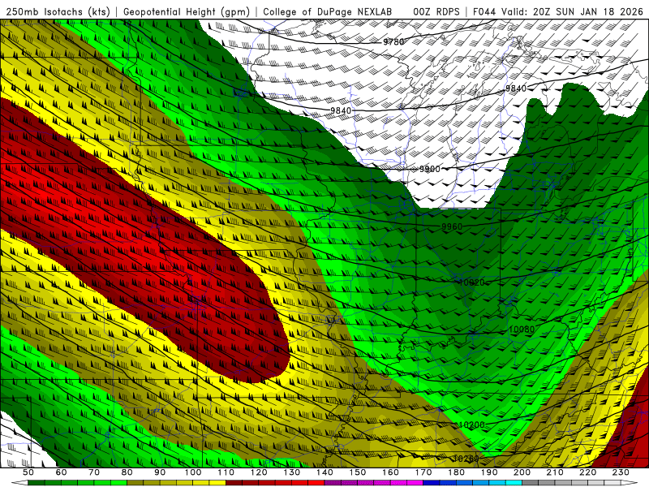Click the 140 value on the color scale

(324, 472)
